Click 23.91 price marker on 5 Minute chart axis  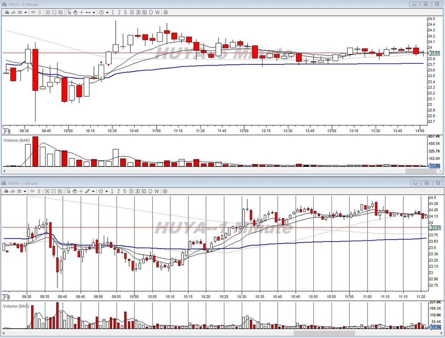coord(434,53)
